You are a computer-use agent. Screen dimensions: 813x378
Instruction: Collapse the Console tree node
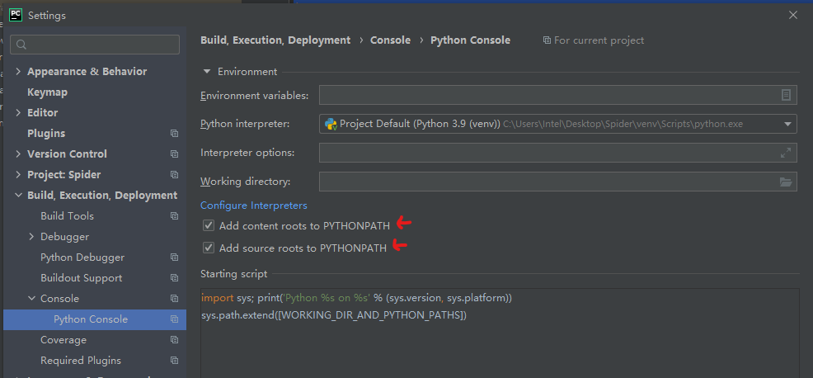[31, 299]
